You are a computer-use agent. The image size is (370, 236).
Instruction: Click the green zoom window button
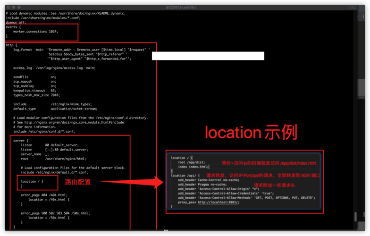[x=19, y=8]
